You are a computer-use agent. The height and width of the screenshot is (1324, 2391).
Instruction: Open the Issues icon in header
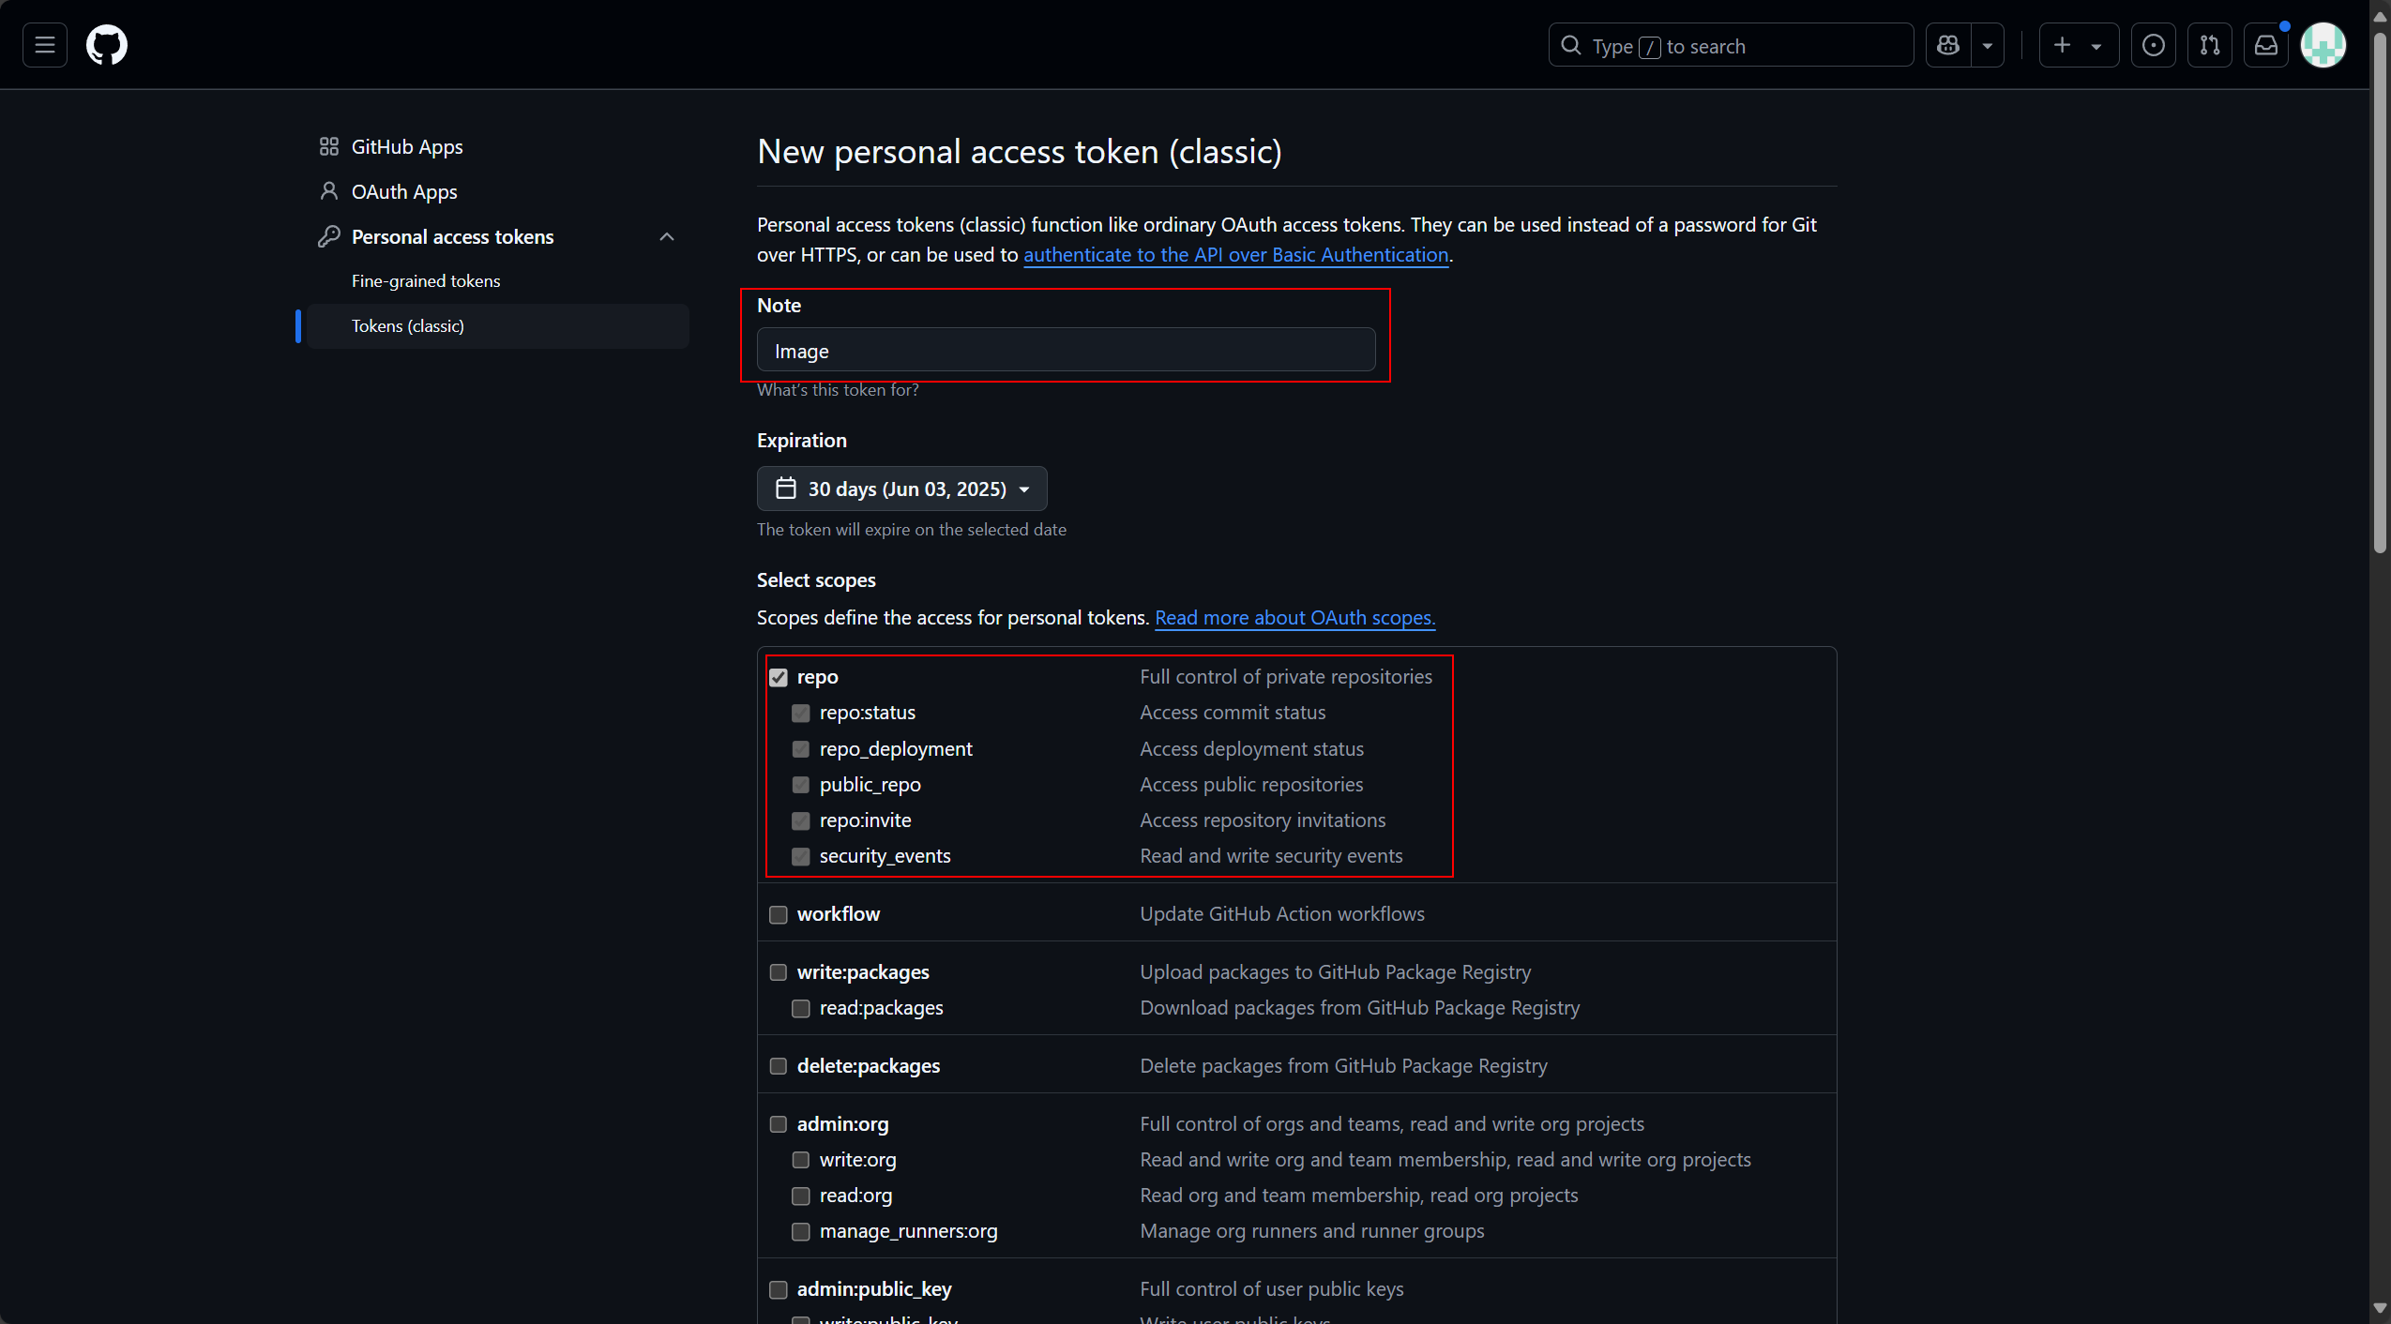coord(2153,45)
